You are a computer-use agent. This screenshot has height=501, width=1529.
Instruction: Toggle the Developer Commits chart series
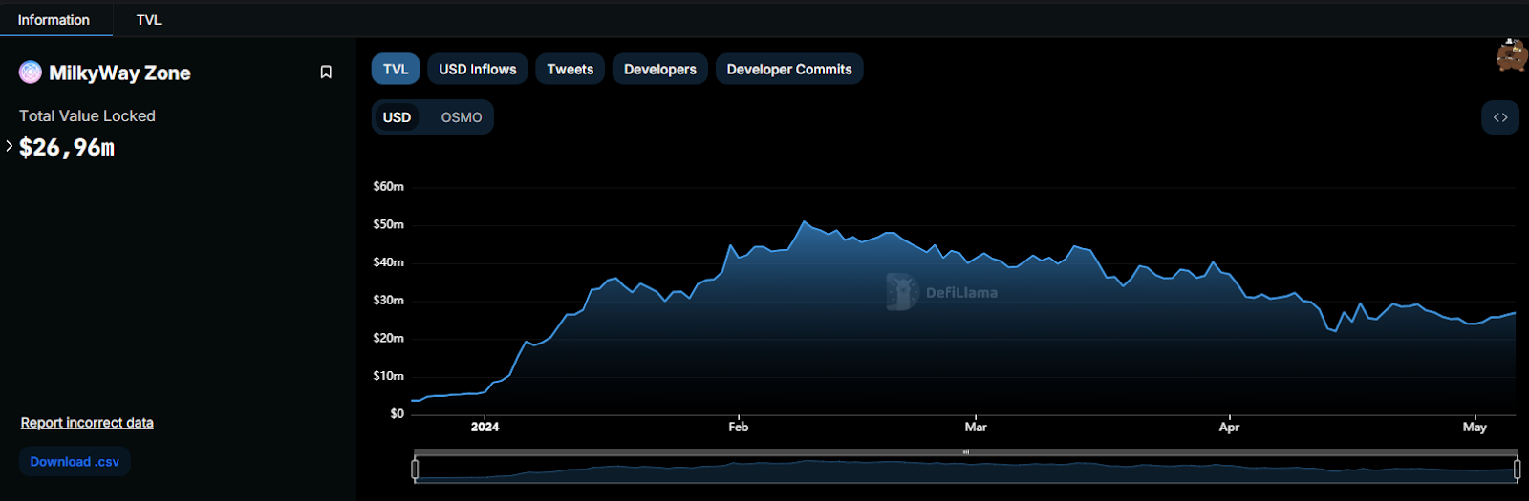(788, 69)
